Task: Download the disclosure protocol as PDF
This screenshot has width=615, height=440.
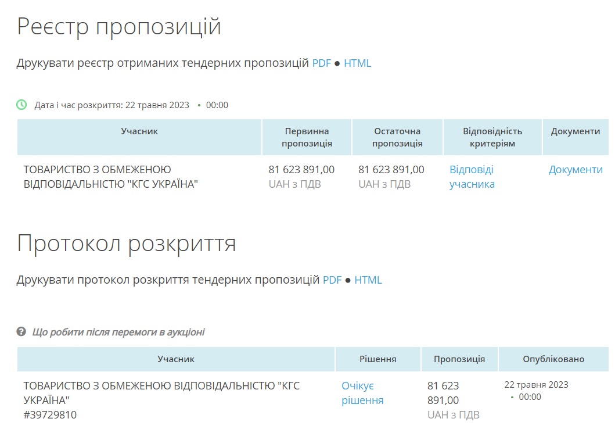Action: [x=332, y=280]
